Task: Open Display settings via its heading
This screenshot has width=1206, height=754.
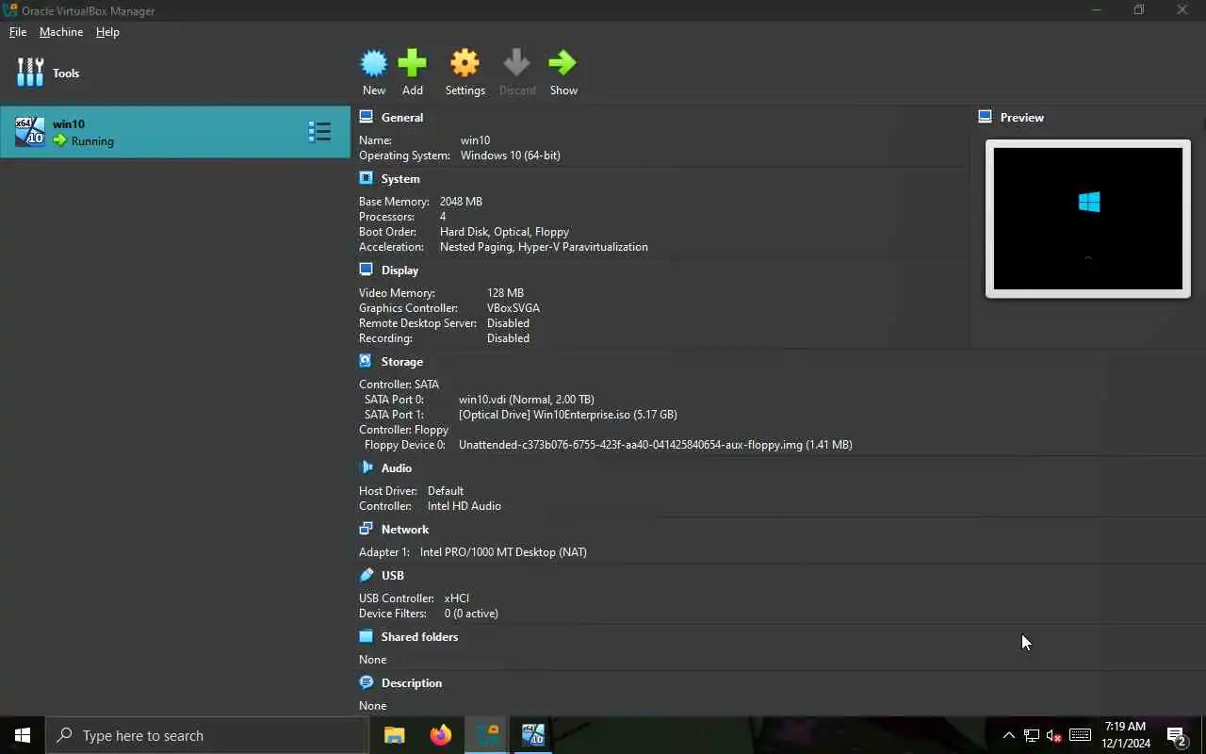Action: tap(399, 270)
